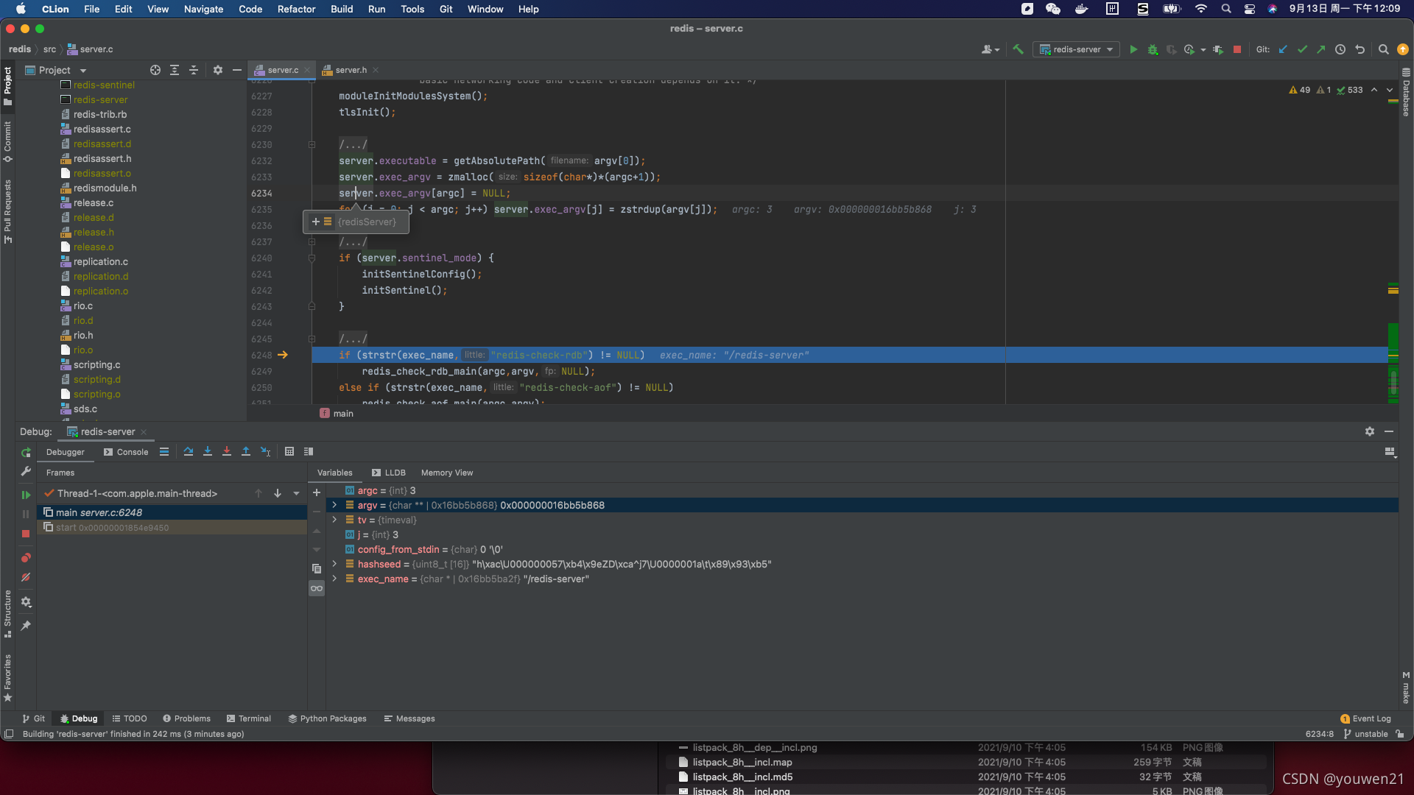Open redis-server run configuration dropdown
Image resolution: width=1414 pixels, height=795 pixels.
point(1076,49)
